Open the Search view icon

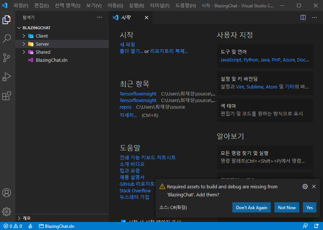[x=7, y=38]
